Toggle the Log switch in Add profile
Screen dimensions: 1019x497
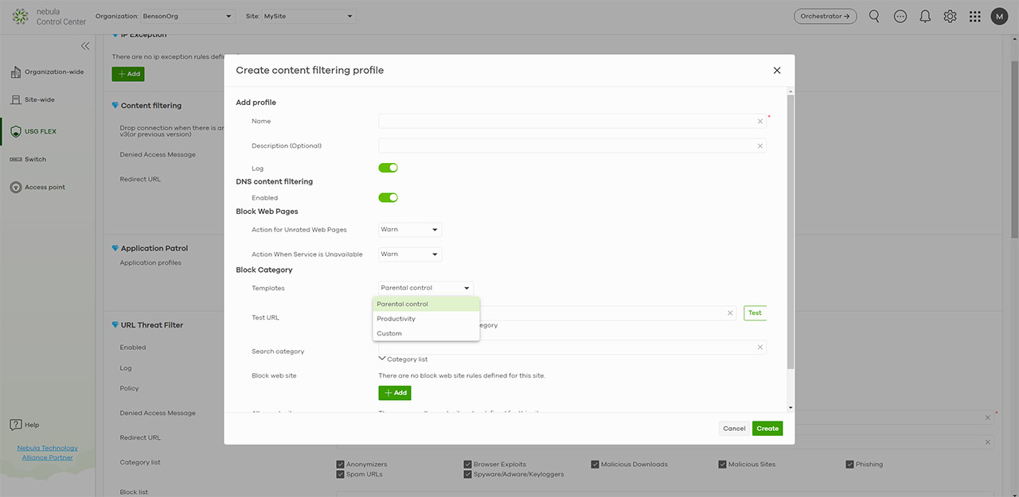pyautogui.click(x=388, y=168)
